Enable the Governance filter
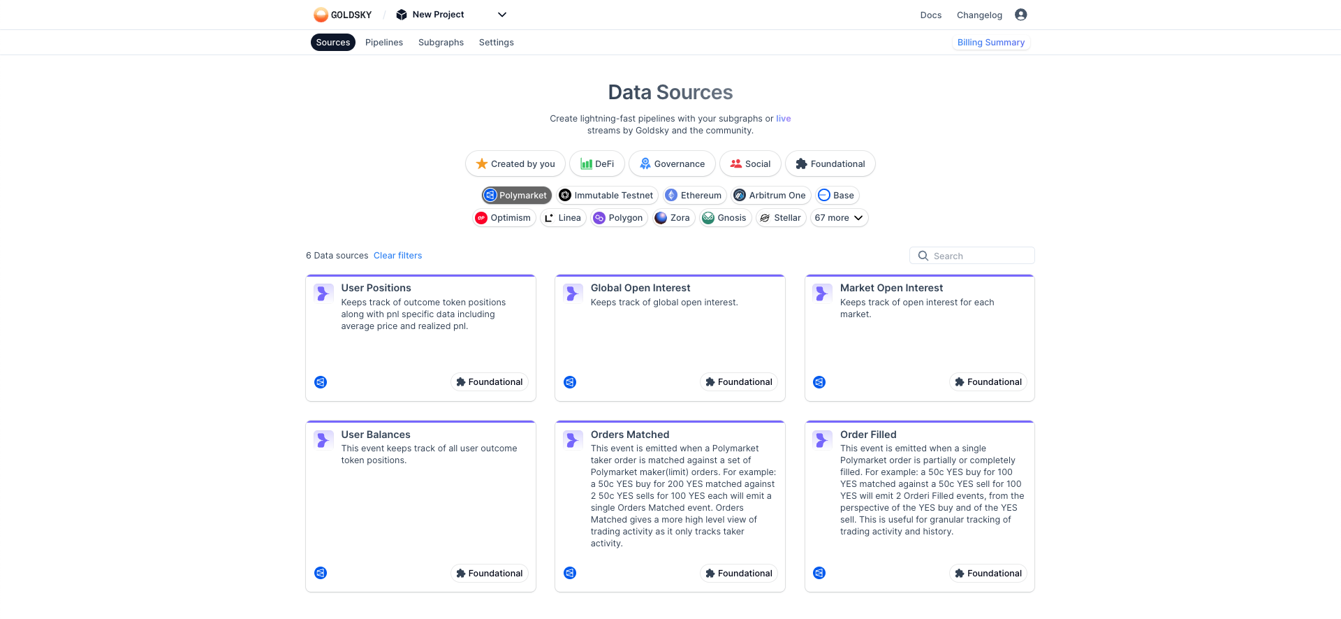 pyautogui.click(x=671, y=163)
